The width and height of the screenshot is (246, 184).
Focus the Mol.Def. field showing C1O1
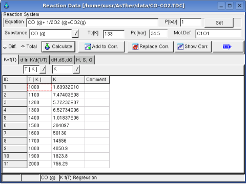[x=218, y=34]
